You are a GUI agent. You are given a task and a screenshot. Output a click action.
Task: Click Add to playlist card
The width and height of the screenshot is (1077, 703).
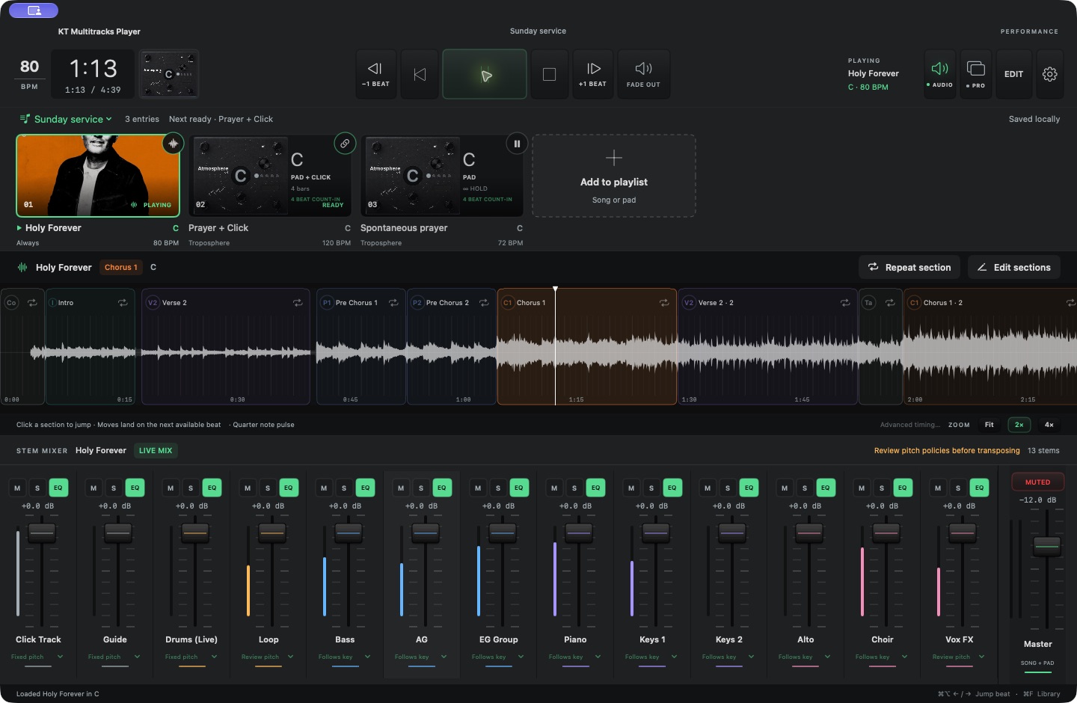point(614,176)
